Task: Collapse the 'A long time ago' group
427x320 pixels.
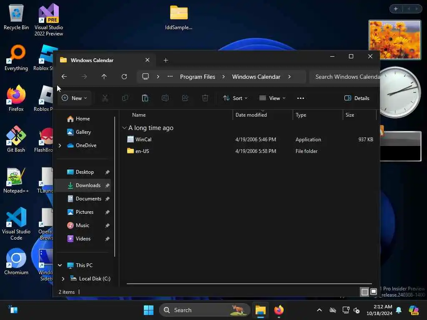Action: pyautogui.click(x=124, y=128)
